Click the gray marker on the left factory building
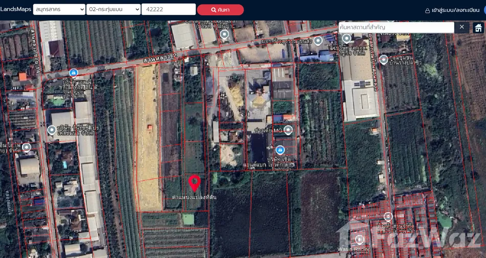The image size is (486, 258). [x=52, y=130]
